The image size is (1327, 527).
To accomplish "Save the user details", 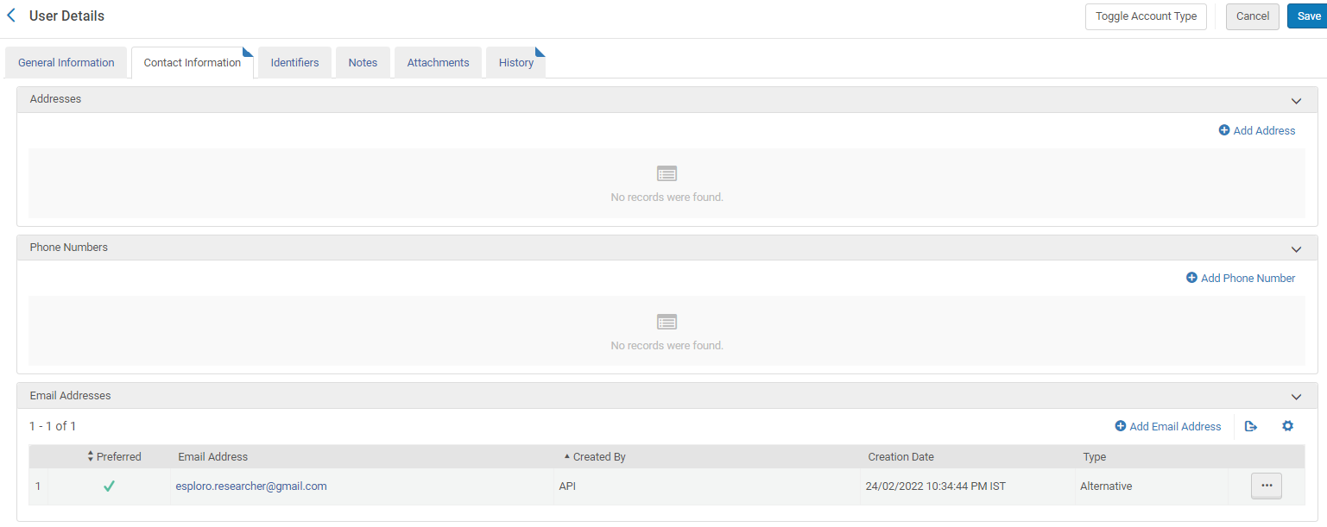I will tap(1308, 16).
